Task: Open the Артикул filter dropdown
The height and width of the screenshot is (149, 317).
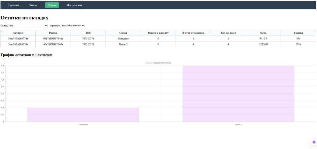Action: [73, 26]
